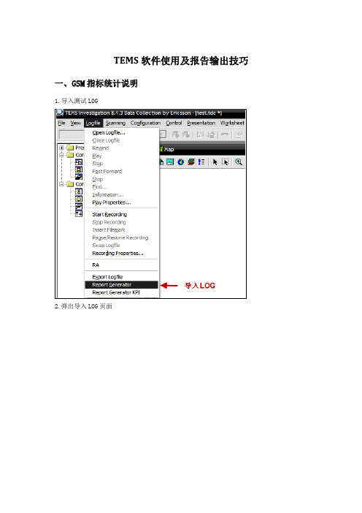Choose Open Logfile... from the menu

click(x=122, y=132)
